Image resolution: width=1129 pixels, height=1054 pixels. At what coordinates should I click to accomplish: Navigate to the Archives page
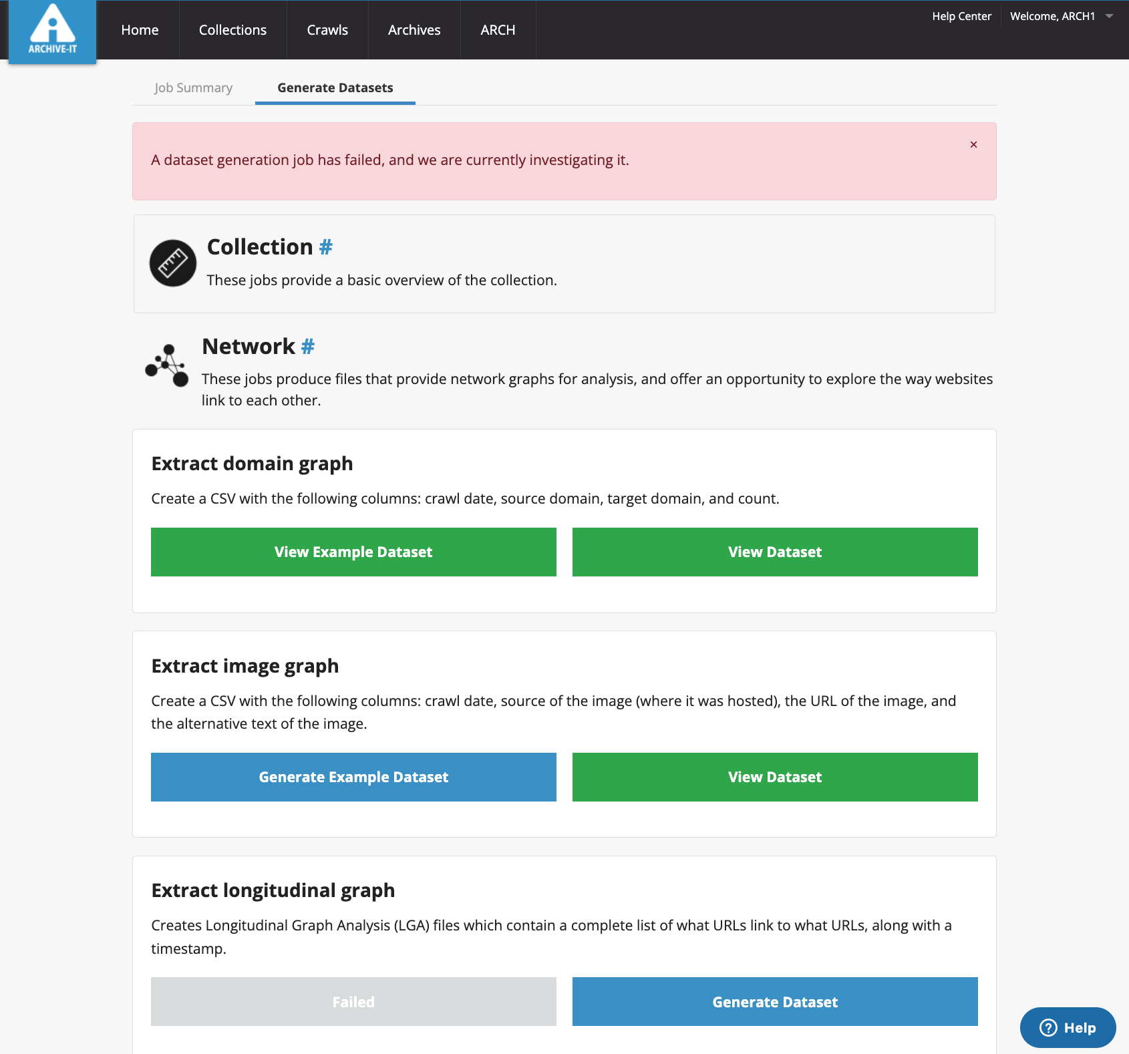pyautogui.click(x=414, y=30)
